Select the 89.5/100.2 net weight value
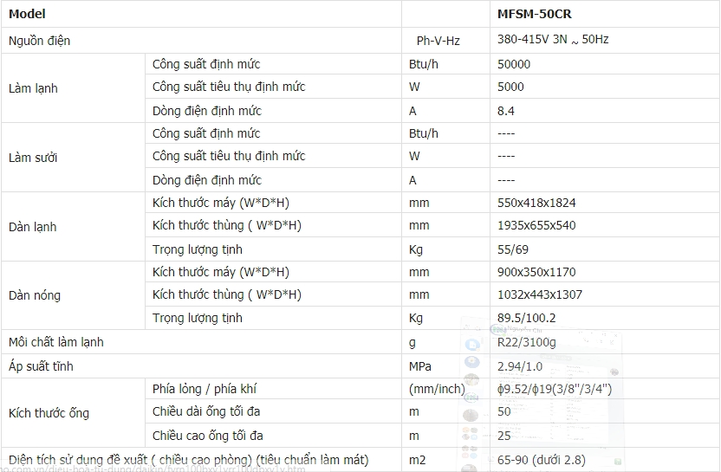The height and width of the screenshot is (472, 721). pyautogui.click(x=527, y=318)
